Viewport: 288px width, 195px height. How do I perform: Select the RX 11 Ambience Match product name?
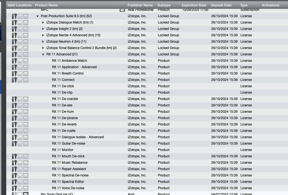pyautogui.click(x=69, y=61)
